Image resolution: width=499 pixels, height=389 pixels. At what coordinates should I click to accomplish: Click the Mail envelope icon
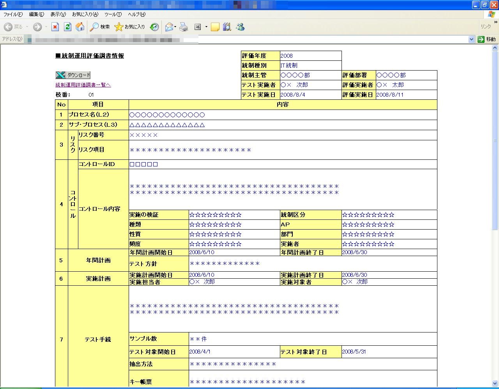[169, 27]
